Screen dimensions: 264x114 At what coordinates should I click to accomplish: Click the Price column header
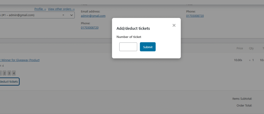tap(240, 48)
